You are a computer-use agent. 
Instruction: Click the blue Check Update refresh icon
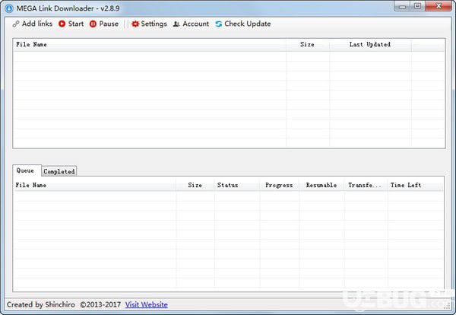218,24
